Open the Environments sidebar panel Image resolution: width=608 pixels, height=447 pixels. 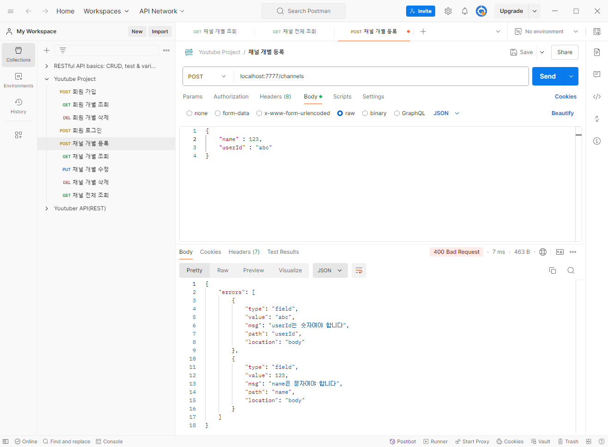click(18, 80)
